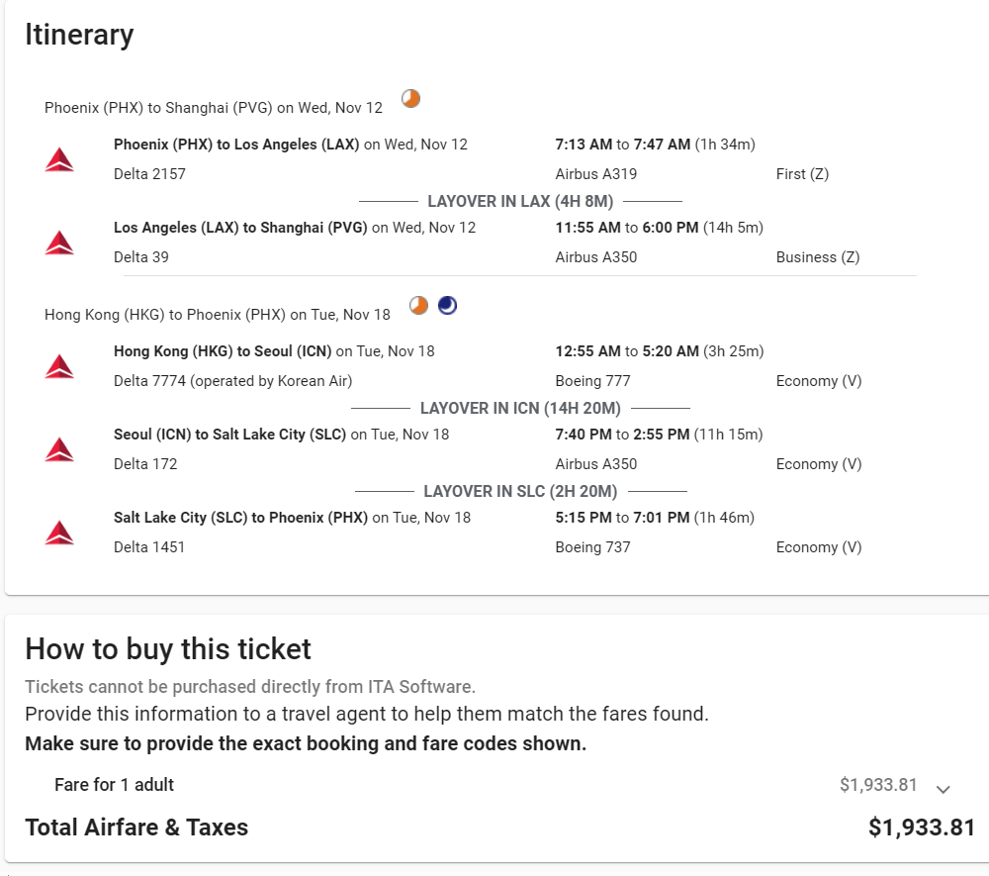Click the Business (Z) cabin class text

(818, 257)
